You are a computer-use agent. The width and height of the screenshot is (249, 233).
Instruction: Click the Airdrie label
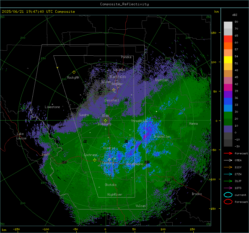coord(109,148)
